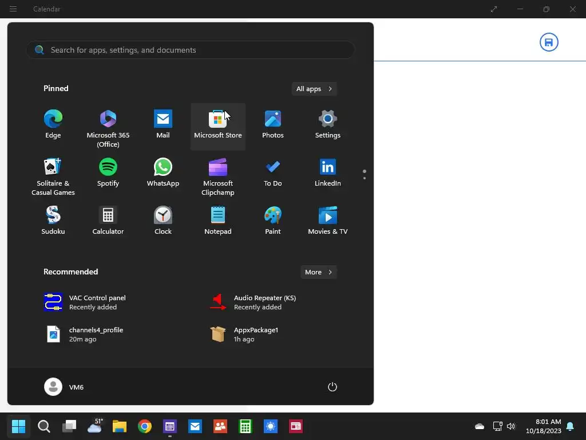Image resolution: width=586 pixels, height=440 pixels.
Task: Click the power button icon
Action: click(332, 387)
